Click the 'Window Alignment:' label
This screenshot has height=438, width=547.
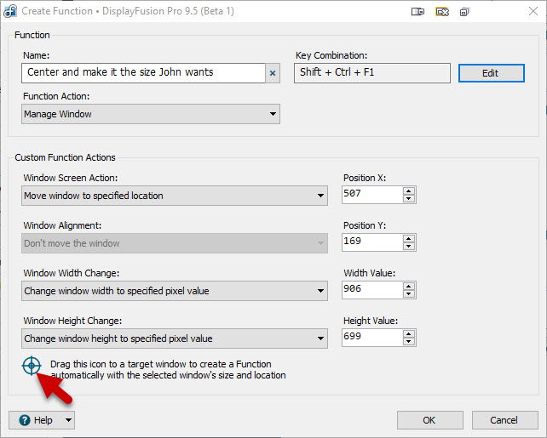[62, 225]
